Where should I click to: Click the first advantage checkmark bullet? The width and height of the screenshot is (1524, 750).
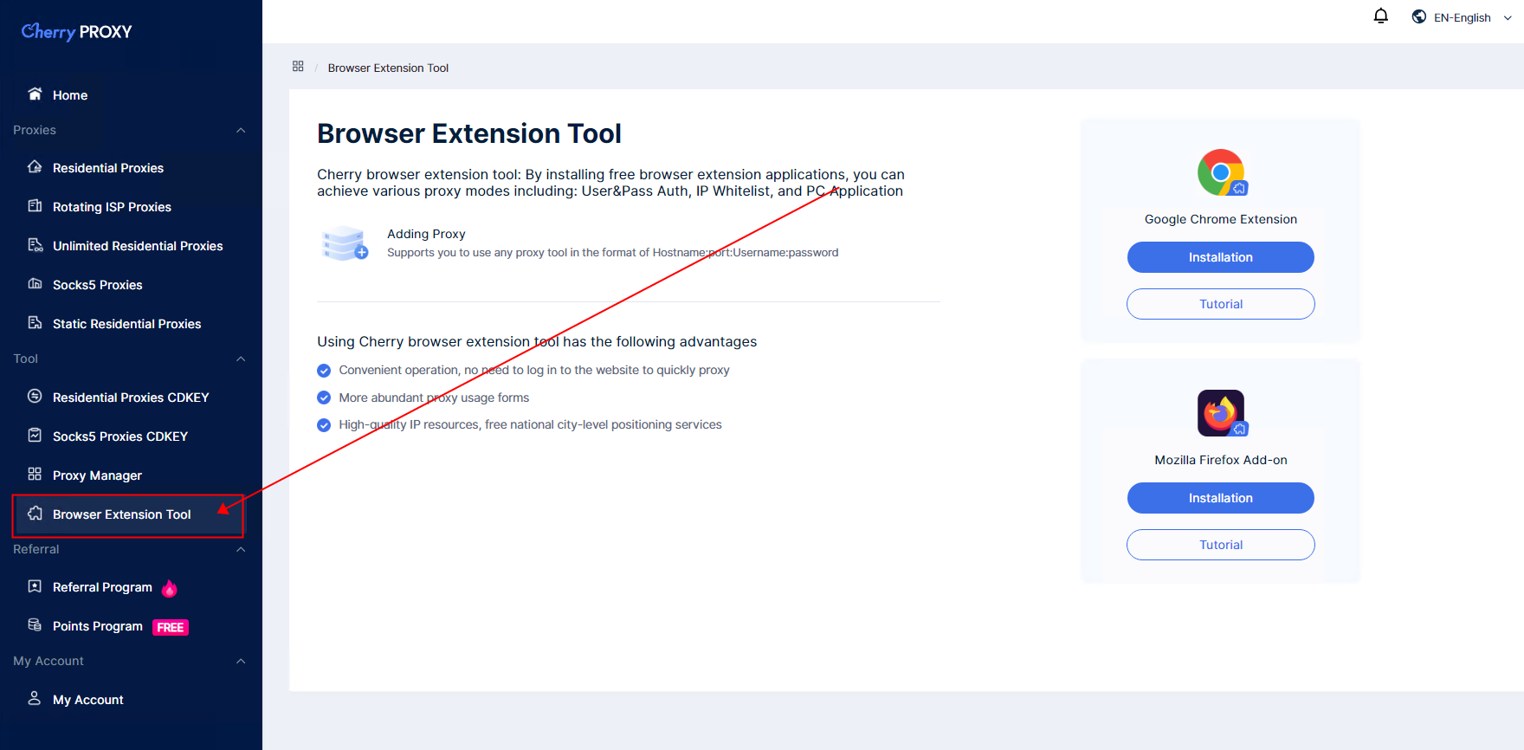click(x=324, y=371)
